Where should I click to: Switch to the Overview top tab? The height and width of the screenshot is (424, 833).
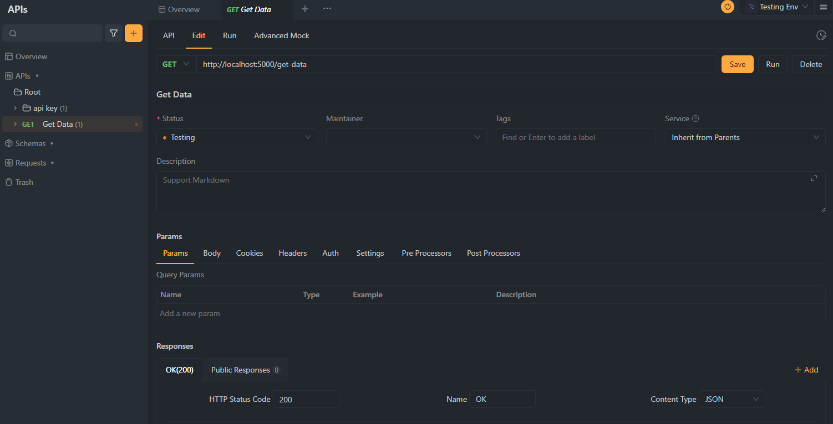point(179,9)
